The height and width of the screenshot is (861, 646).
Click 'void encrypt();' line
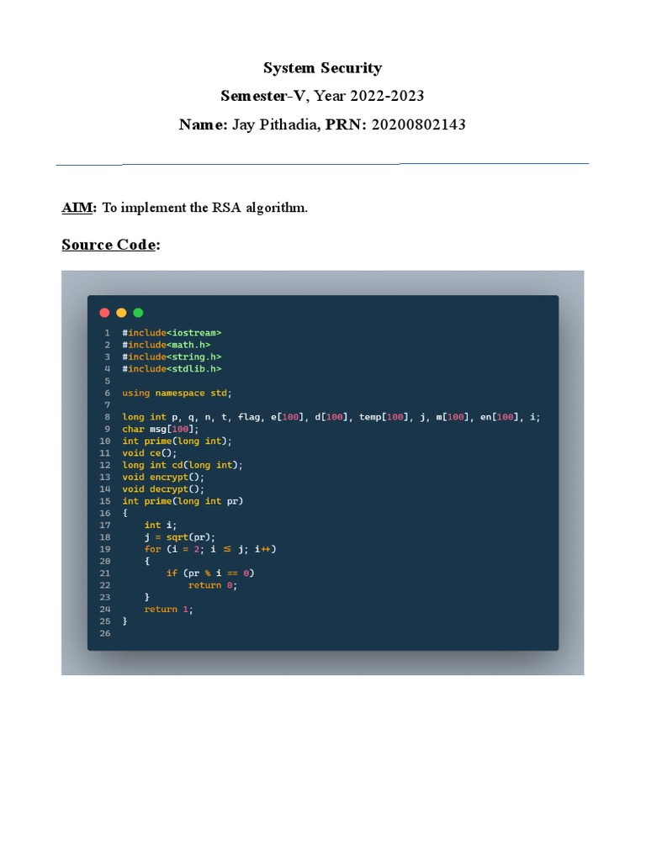point(163,478)
